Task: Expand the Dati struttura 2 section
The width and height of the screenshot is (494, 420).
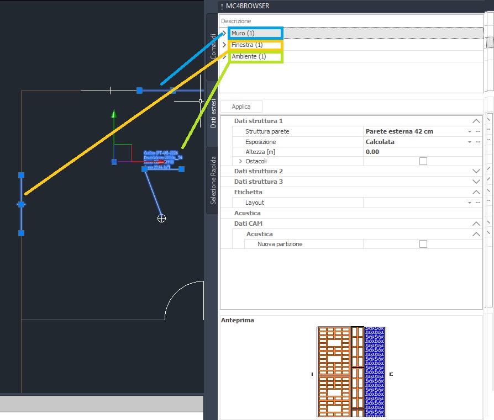Action: 476,172
